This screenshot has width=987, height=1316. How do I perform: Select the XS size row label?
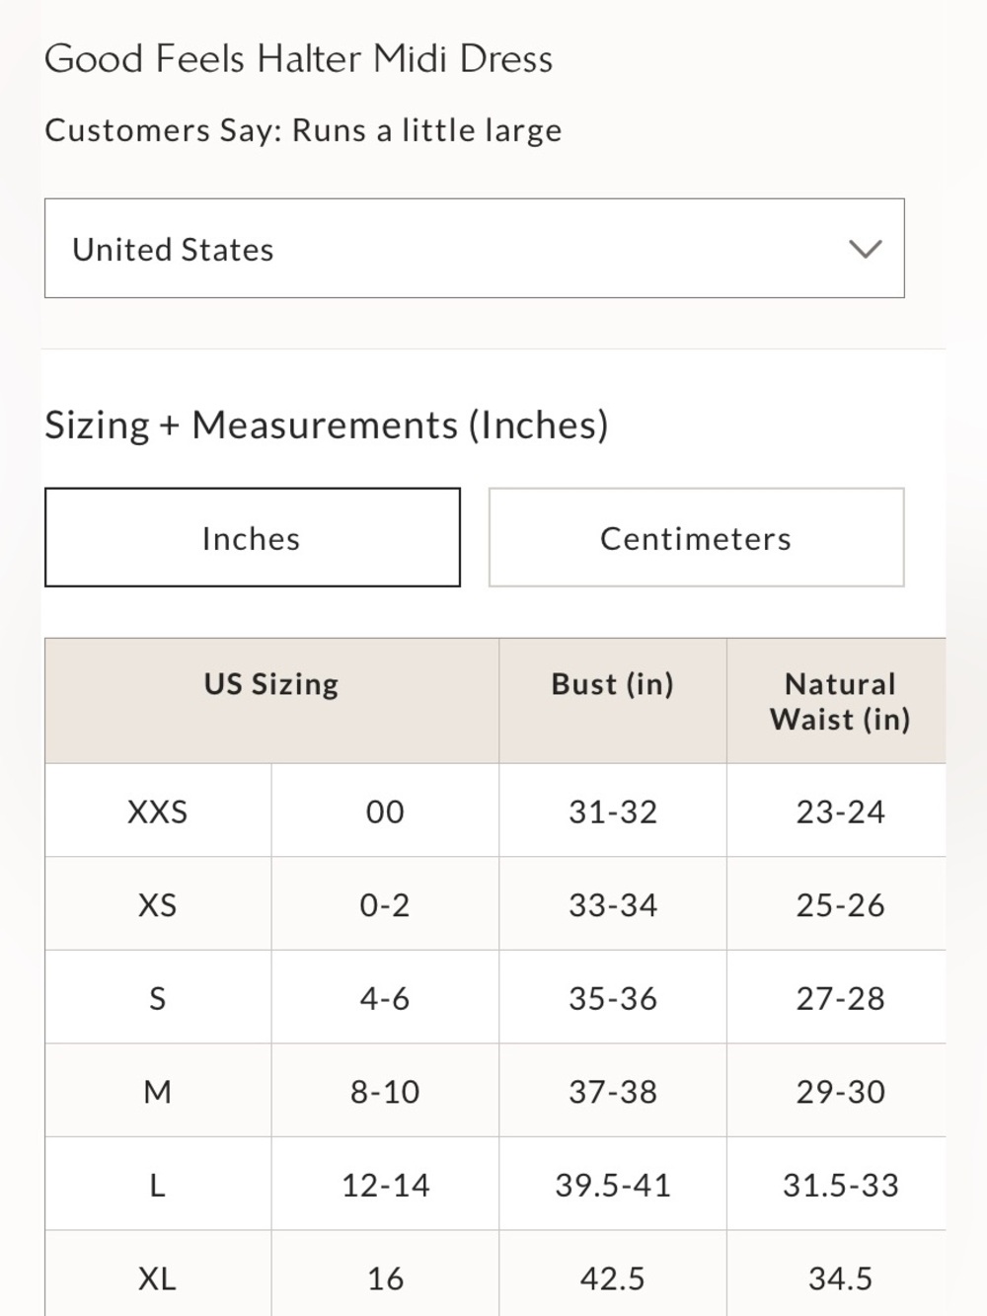click(x=158, y=904)
